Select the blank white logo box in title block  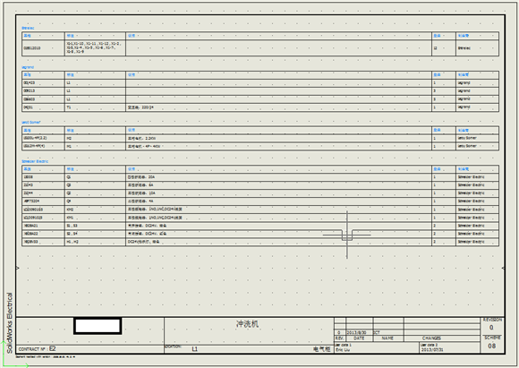click(x=98, y=326)
